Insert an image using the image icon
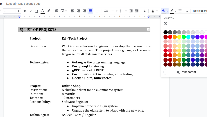 pos(62,11)
